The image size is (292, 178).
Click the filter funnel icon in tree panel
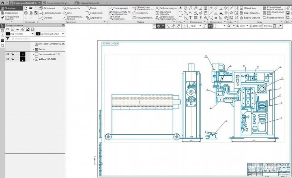pos(8,39)
